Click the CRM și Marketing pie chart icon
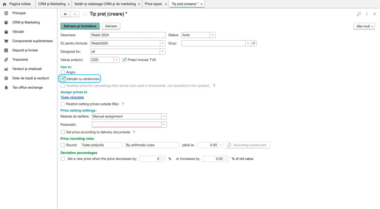The height and width of the screenshot is (209, 380). tap(6, 22)
